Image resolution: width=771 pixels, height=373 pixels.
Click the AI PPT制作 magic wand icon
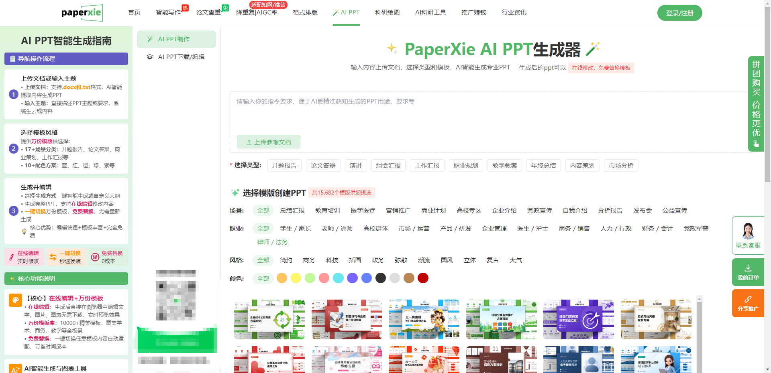coord(150,39)
